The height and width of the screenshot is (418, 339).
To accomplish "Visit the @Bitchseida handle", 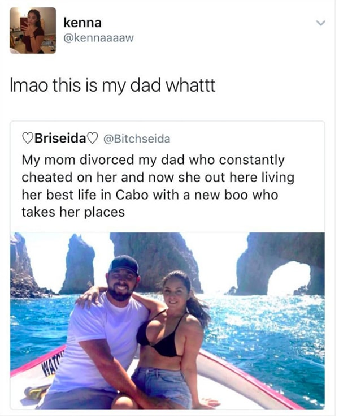I will tap(135, 138).
